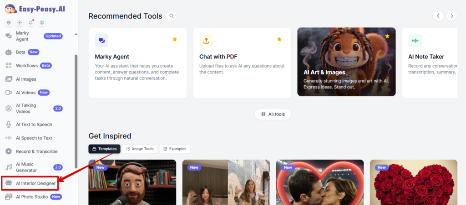The width and height of the screenshot is (466, 205).
Task: Switch to the Image Tools tab
Action: coord(140,149)
